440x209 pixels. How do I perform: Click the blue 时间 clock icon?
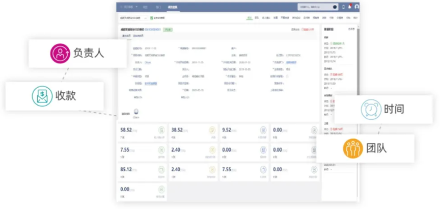(371, 109)
